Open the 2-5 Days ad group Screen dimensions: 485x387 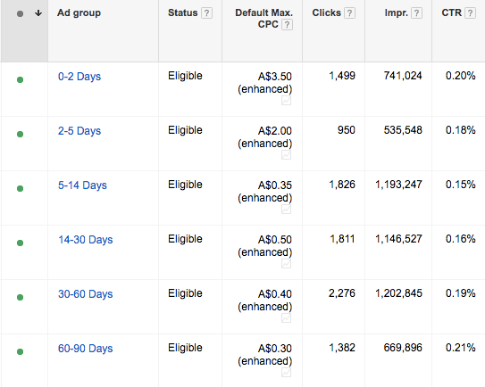79,131
